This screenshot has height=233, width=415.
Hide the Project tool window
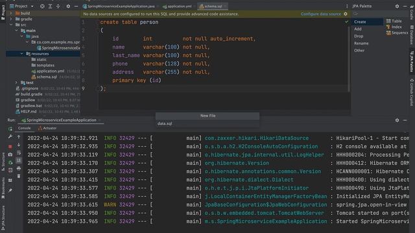pyautogui.click(x=76, y=6)
